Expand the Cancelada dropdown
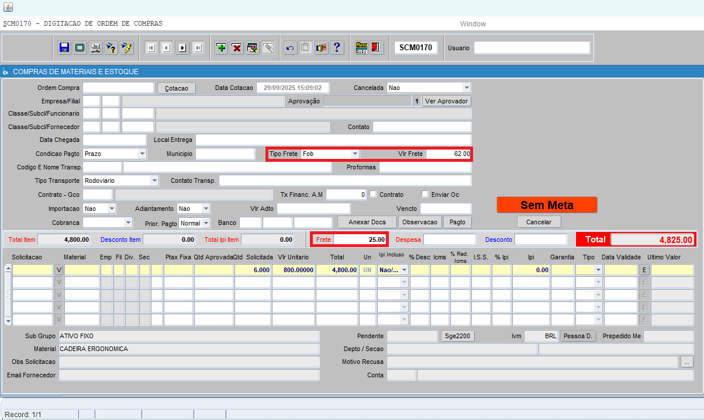This screenshot has width=704, height=420. click(466, 88)
